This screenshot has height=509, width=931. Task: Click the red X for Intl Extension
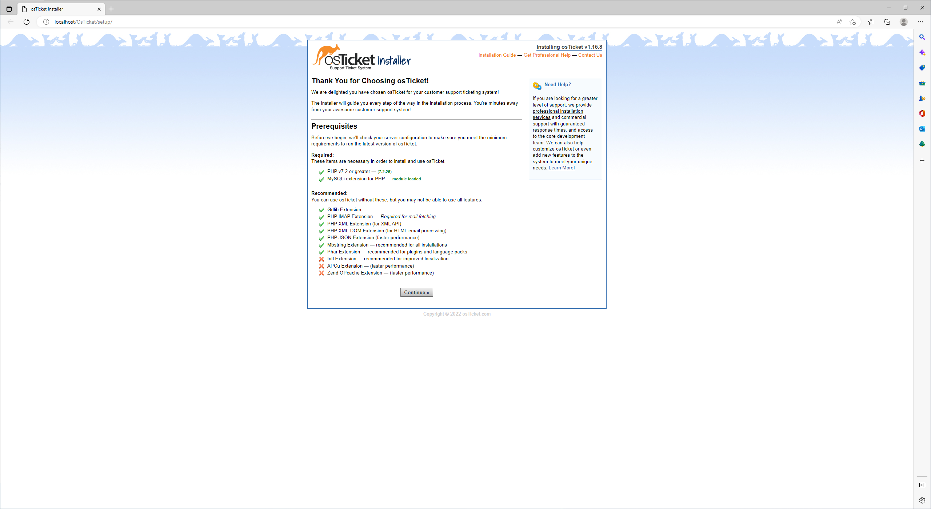[321, 258]
